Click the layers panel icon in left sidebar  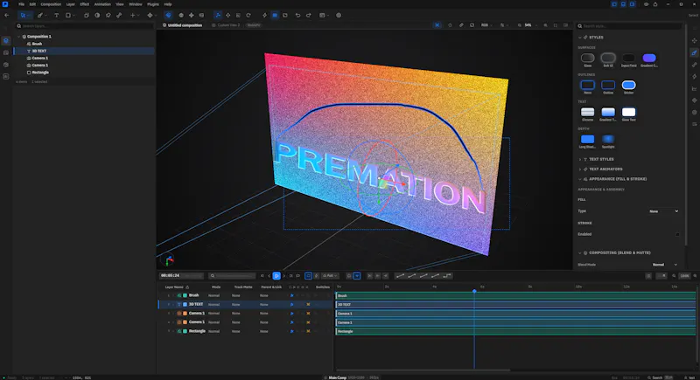(x=6, y=40)
